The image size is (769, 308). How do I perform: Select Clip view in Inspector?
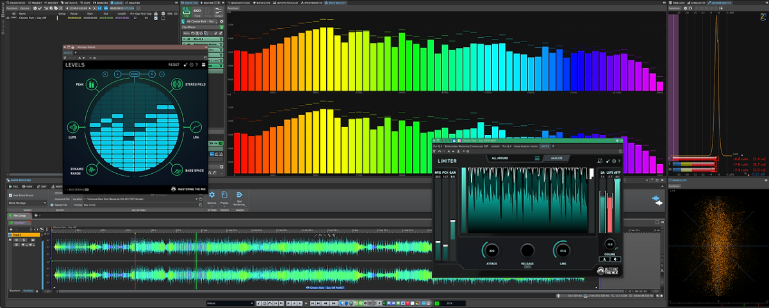click(x=186, y=13)
